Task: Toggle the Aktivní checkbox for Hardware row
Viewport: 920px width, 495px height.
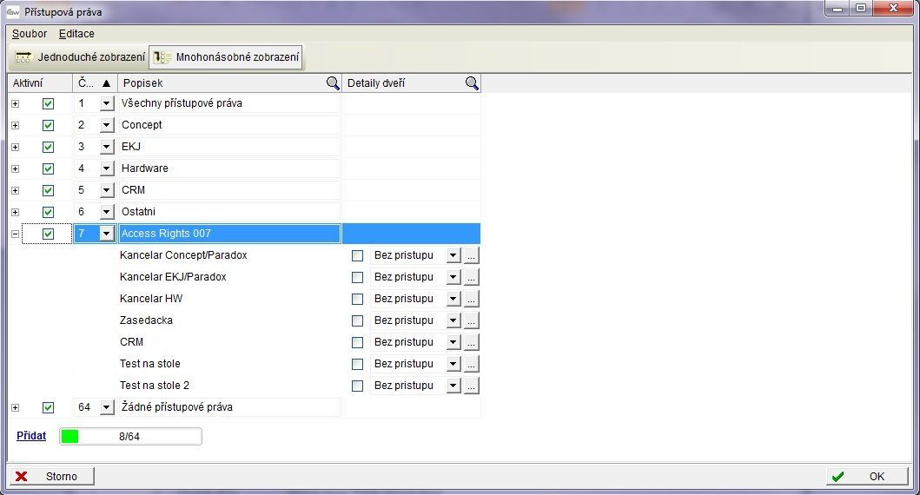Action: pos(48,168)
